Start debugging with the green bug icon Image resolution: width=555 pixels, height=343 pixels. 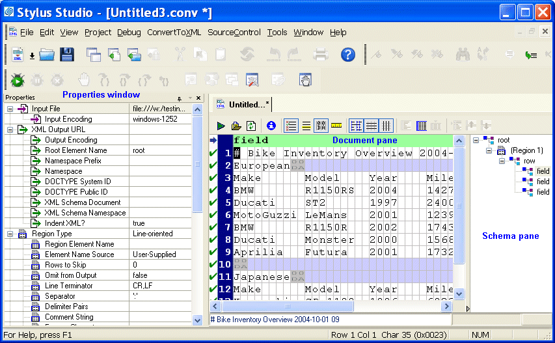(18, 80)
